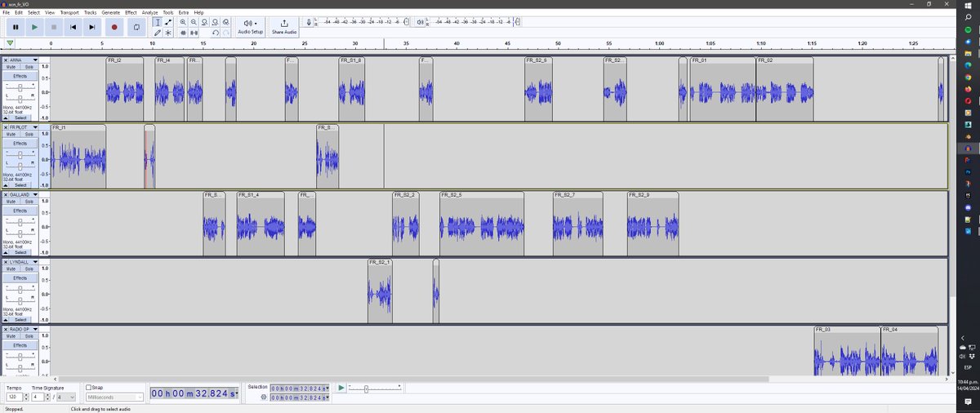Solo the RADIO OP track
Screen dimensions: 980x413
(30, 336)
